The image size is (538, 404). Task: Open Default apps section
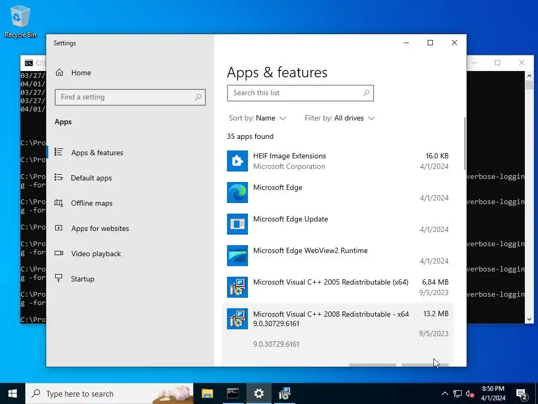(x=91, y=178)
